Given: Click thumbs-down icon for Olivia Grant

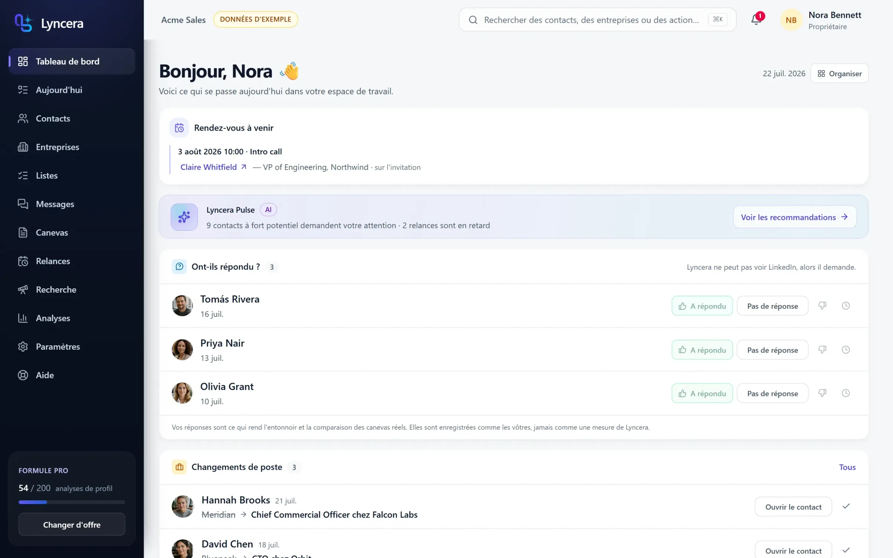Looking at the screenshot, I should (822, 393).
